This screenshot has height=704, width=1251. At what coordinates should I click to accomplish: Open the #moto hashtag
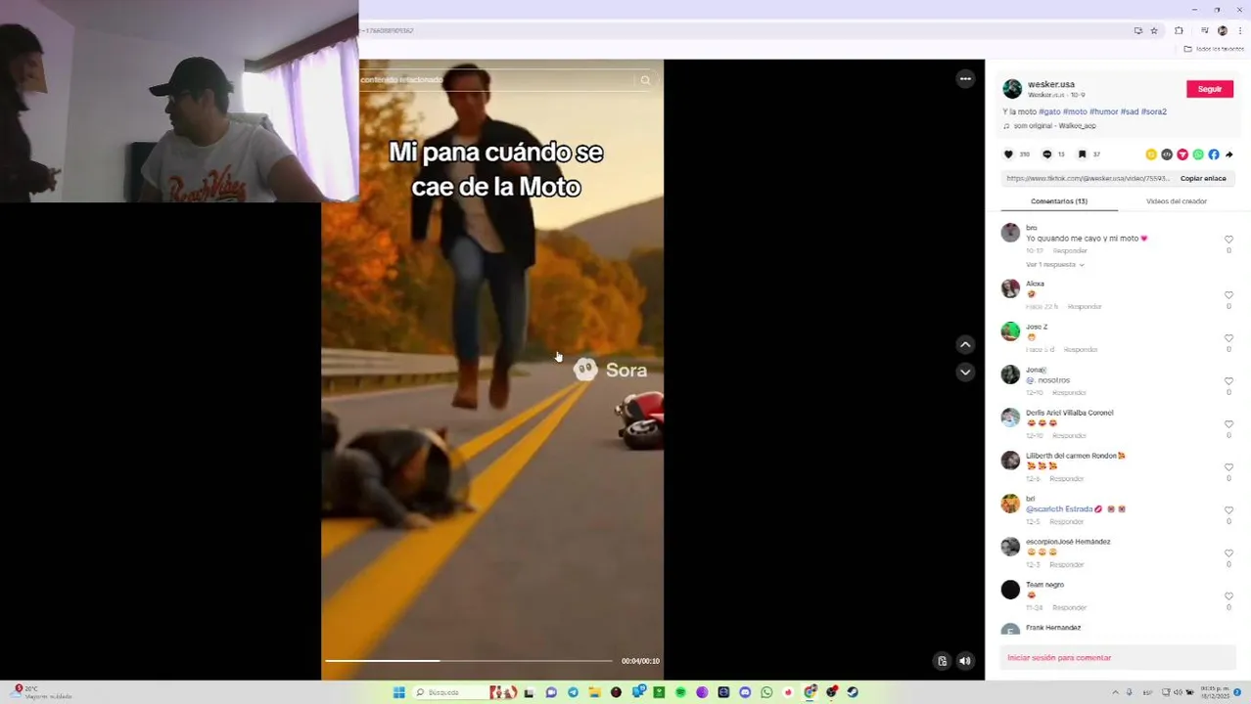(x=1075, y=111)
